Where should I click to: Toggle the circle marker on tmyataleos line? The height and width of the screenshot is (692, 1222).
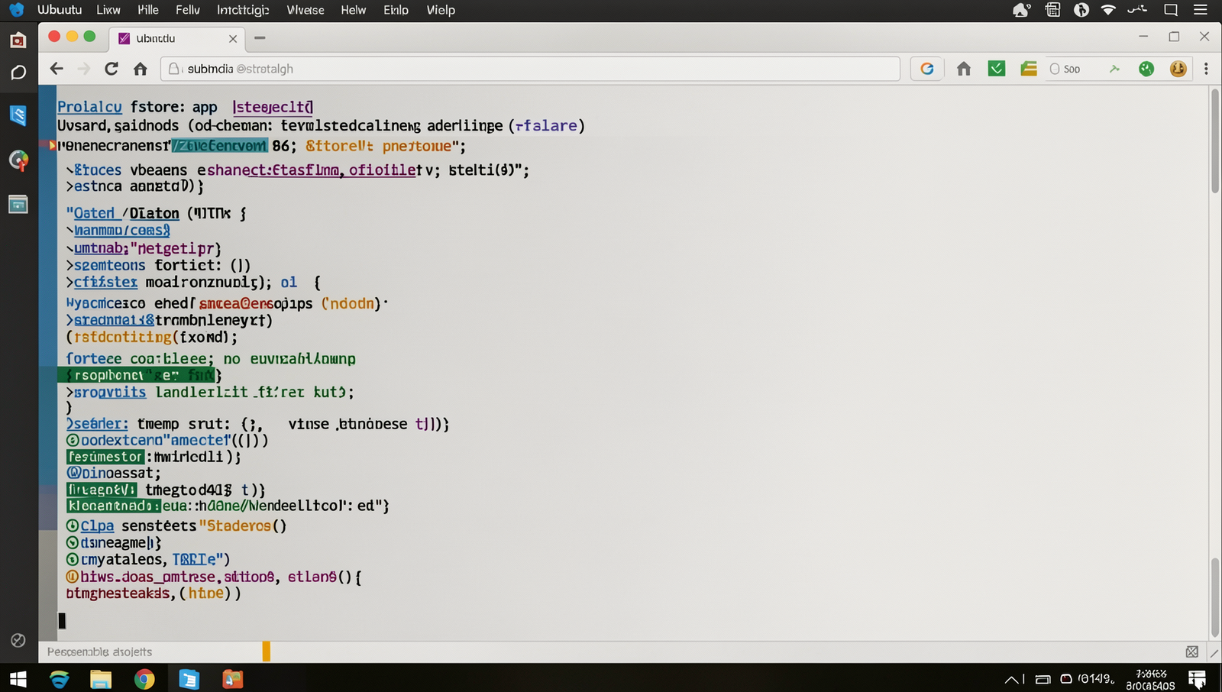tap(73, 559)
